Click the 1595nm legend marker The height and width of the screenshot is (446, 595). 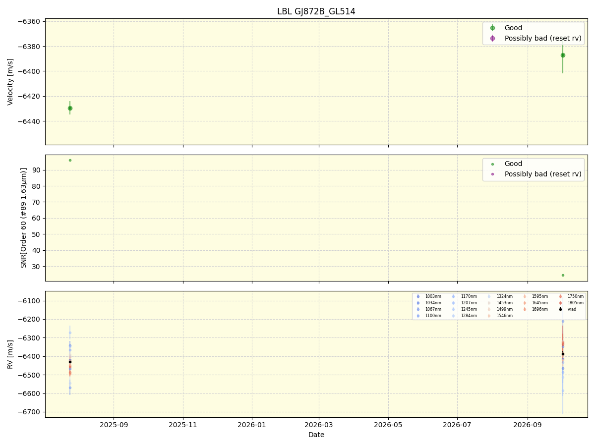pos(525,296)
